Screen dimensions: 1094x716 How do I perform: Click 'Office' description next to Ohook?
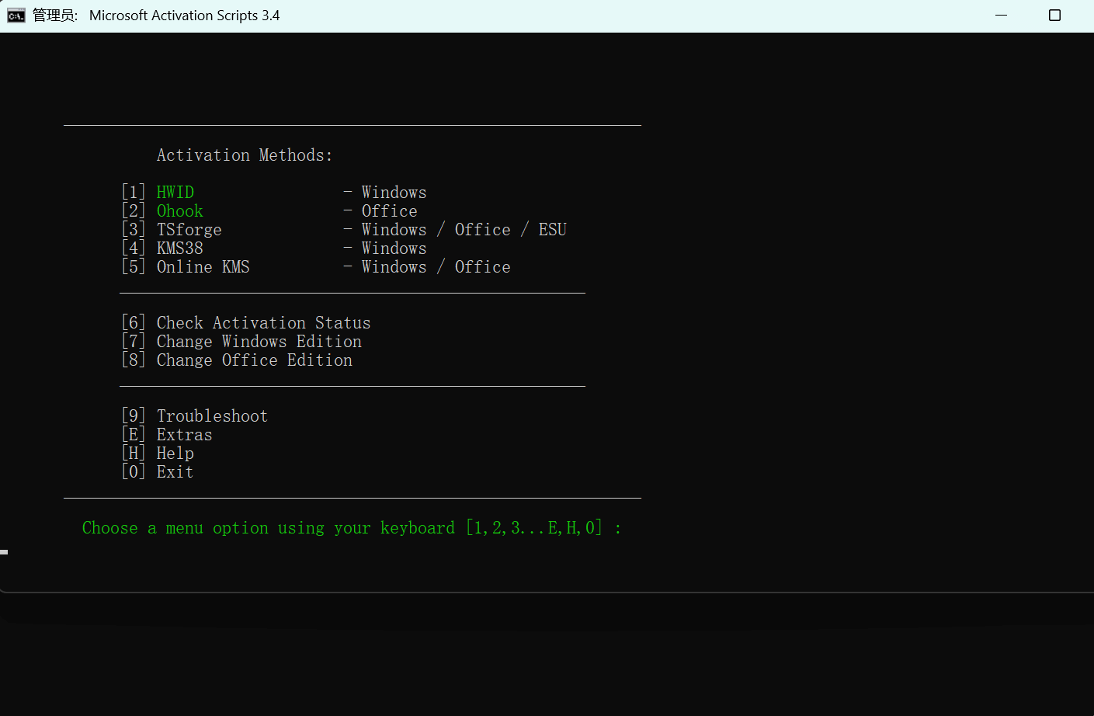coord(390,210)
